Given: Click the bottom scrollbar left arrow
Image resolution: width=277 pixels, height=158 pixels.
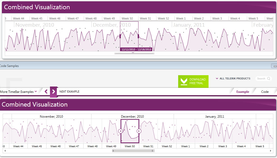Looking at the screenshot, I should click(5, 151).
